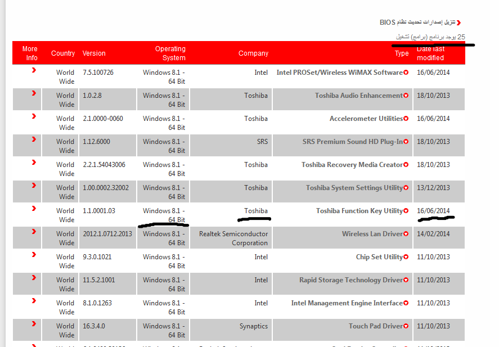Open More Info arrow for Intel Management Engine Interface
The width and height of the screenshot is (499, 347).
34,301
